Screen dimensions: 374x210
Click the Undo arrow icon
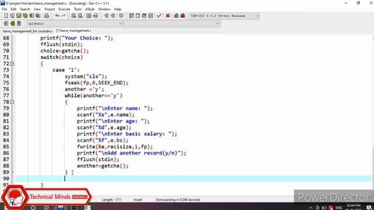click(57, 16)
